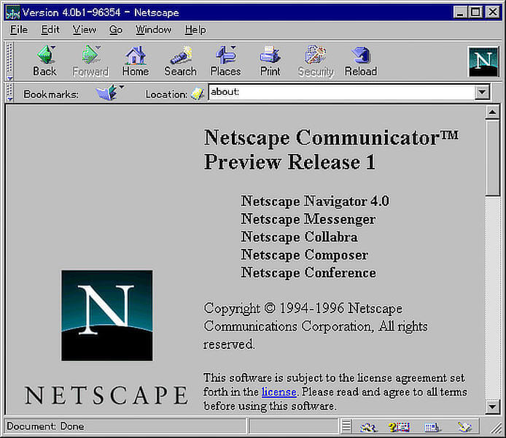Open the File menu
This screenshot has height=438, width=506.
tap(19, 30)
